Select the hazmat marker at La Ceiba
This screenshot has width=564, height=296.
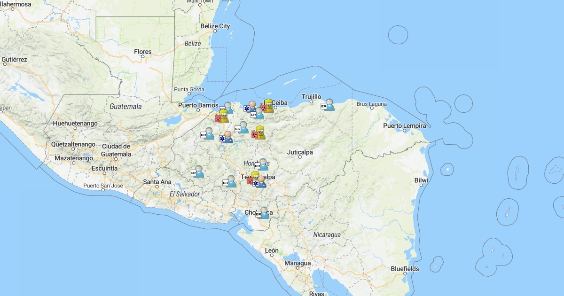(268, 106)
